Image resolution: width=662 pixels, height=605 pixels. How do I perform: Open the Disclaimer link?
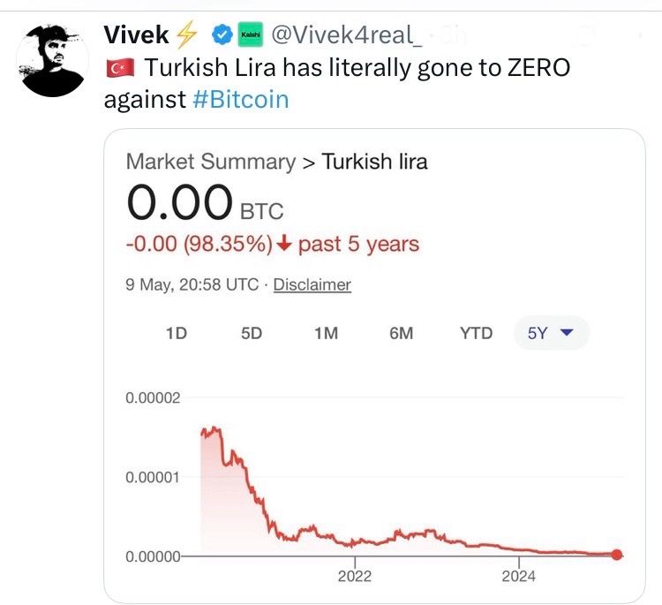[312, 284]
